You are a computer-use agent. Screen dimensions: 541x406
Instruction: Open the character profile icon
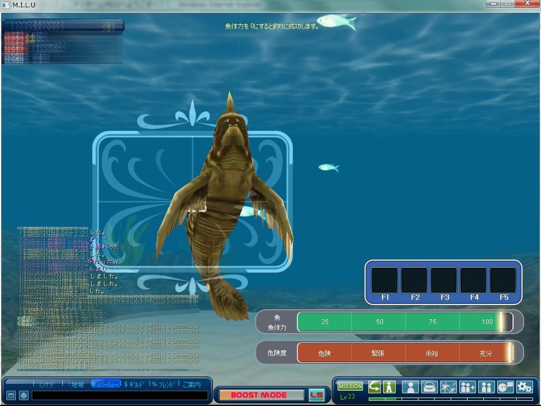(411, 387)
